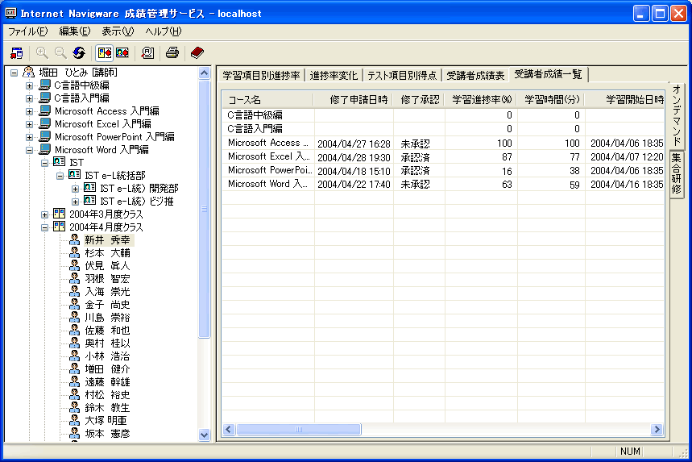Screen dimensions: 692x462
Task: Switch to the 進捗率変化 tab
Action: [x=334, y=76]
